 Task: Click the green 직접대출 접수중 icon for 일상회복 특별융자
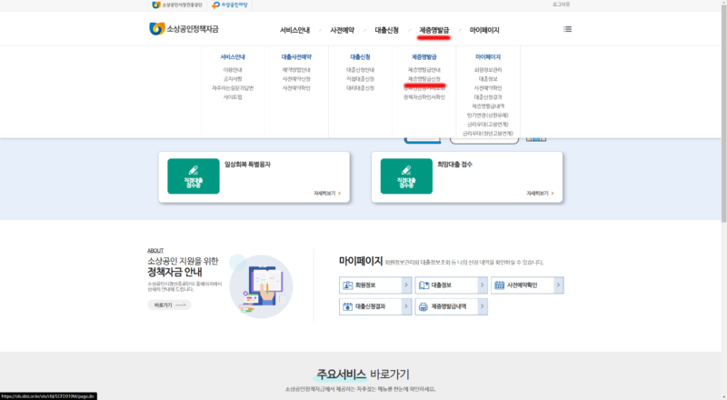pyautogui.click(x=194, y=175)
